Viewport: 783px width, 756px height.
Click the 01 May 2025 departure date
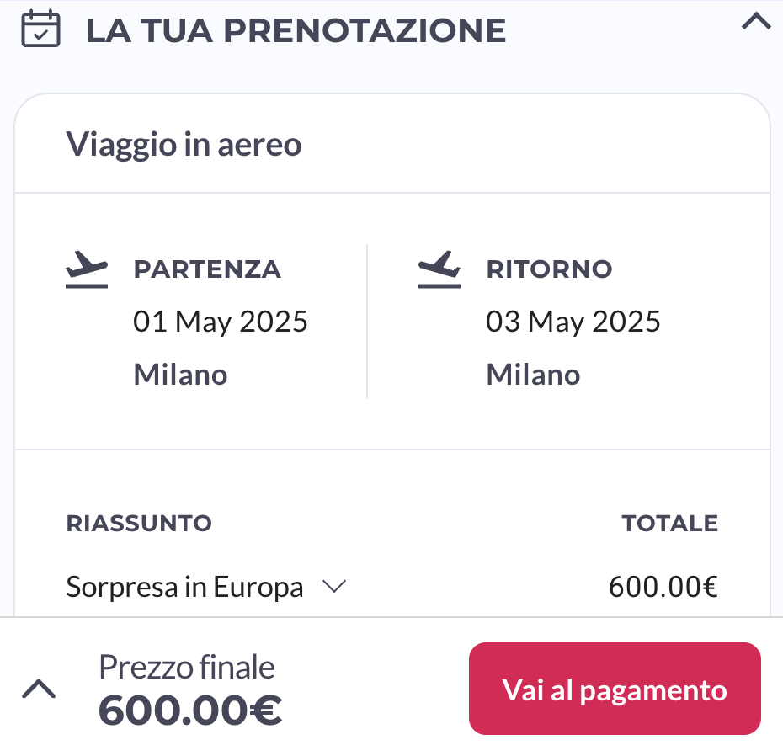click(221, 321)
